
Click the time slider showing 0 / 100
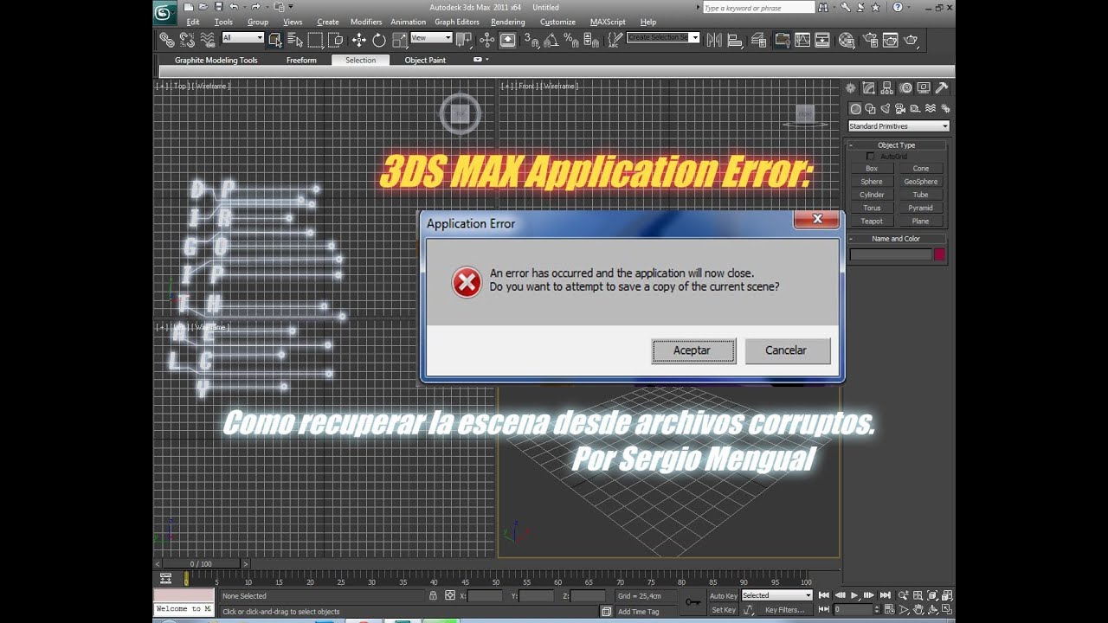tap(201, 564)
